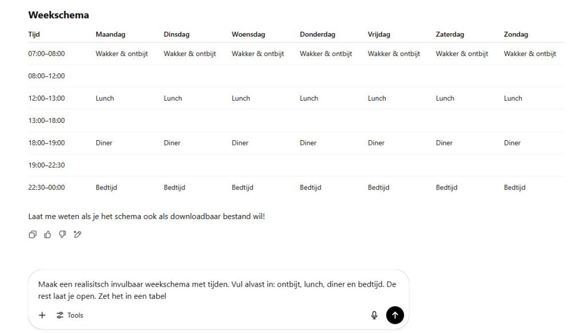Give the schedule response a thumbs up
The height and width of the screenshot is (333, 586).
coord(47,234)
